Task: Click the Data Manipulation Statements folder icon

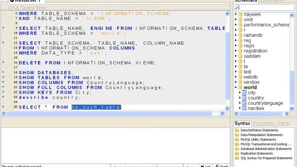Action: click(x=237, y=135)
